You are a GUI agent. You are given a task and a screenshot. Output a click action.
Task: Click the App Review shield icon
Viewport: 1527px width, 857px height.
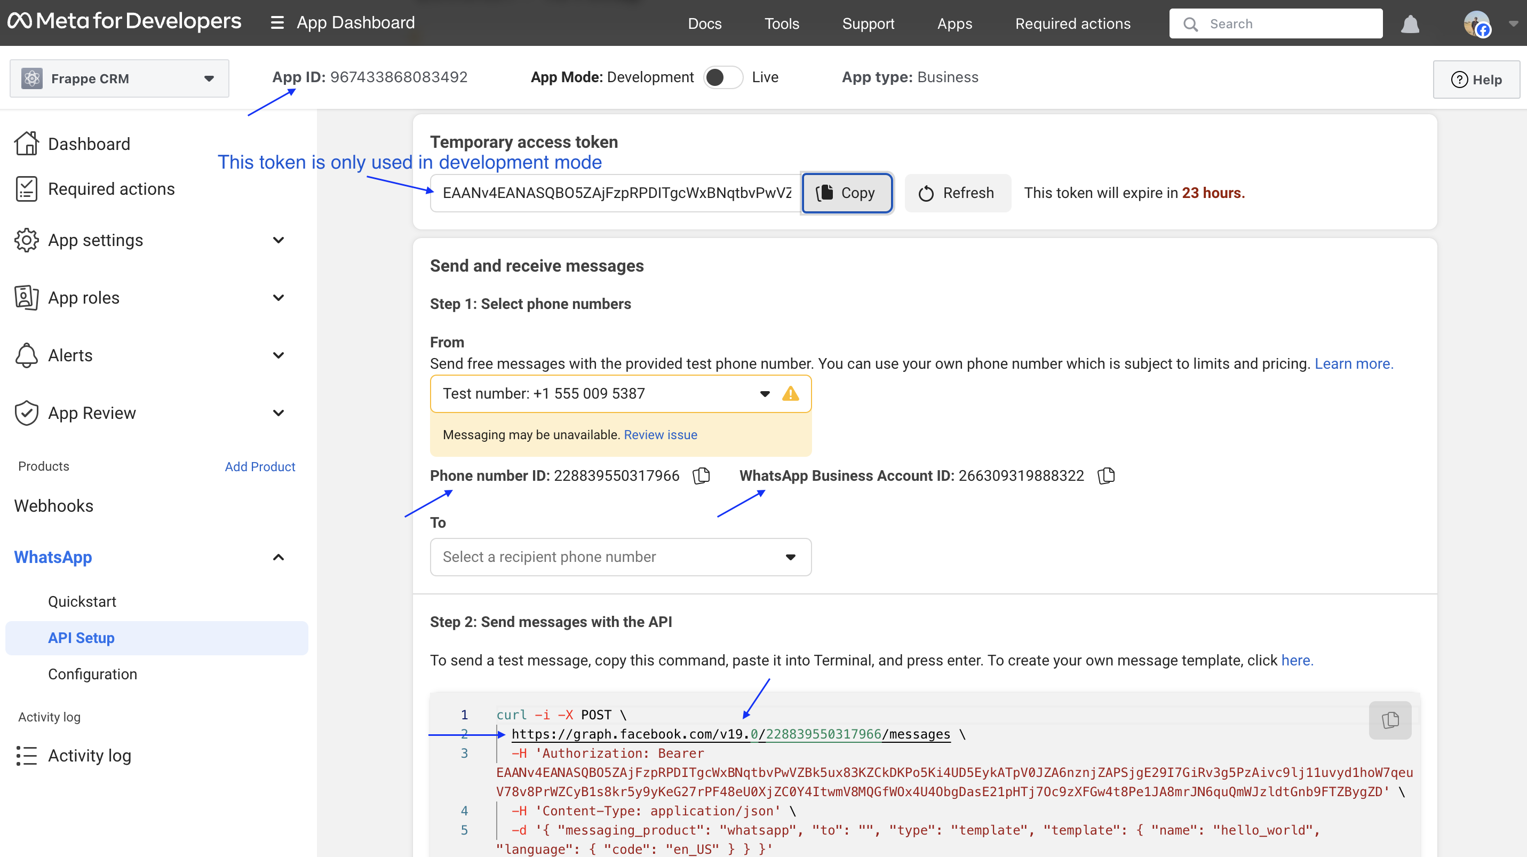[x=27, y=412]
